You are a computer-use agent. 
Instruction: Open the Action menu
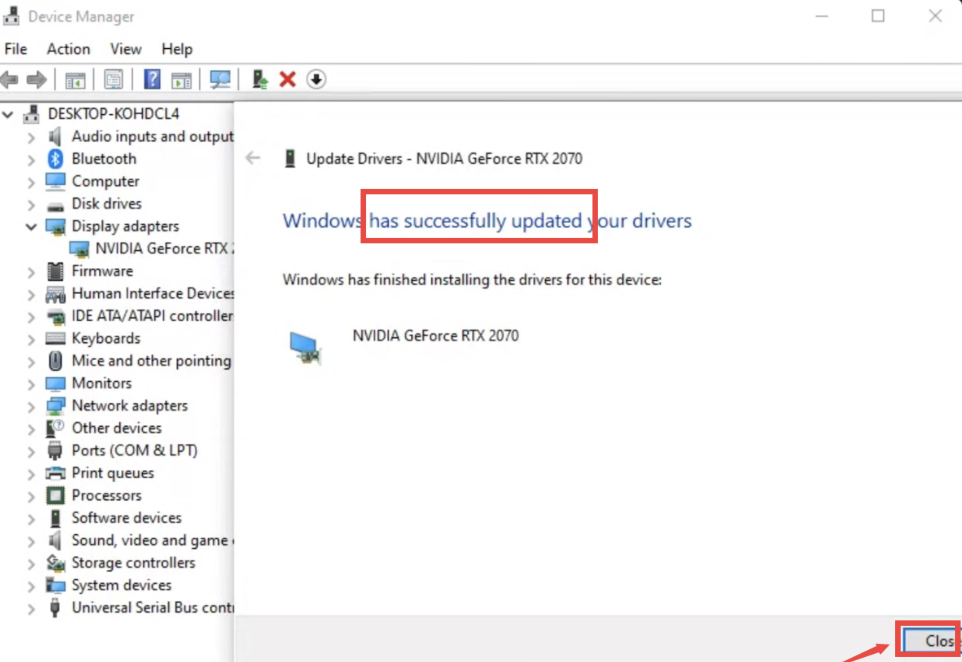tap(69, 49)
